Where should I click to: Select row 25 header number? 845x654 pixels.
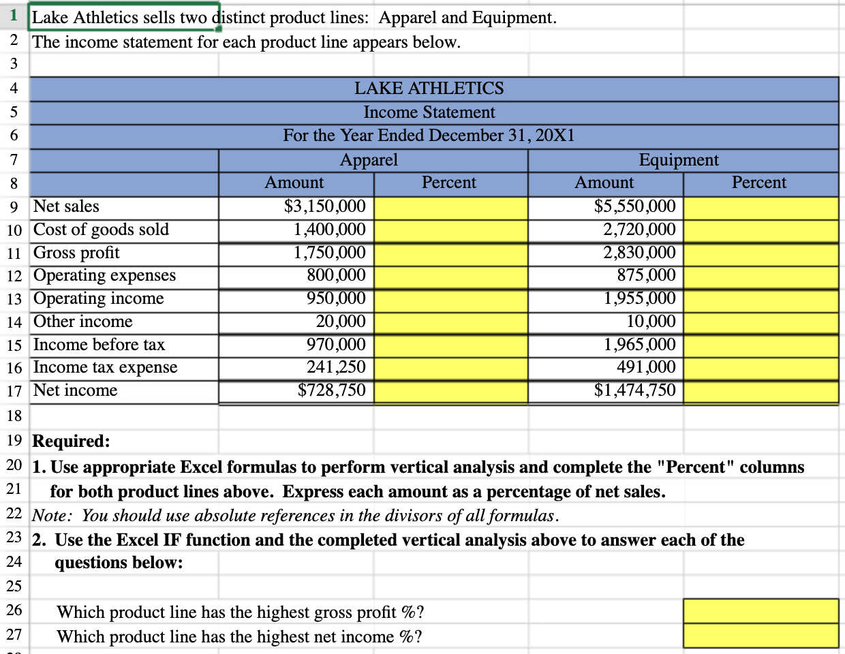point(14,587)
